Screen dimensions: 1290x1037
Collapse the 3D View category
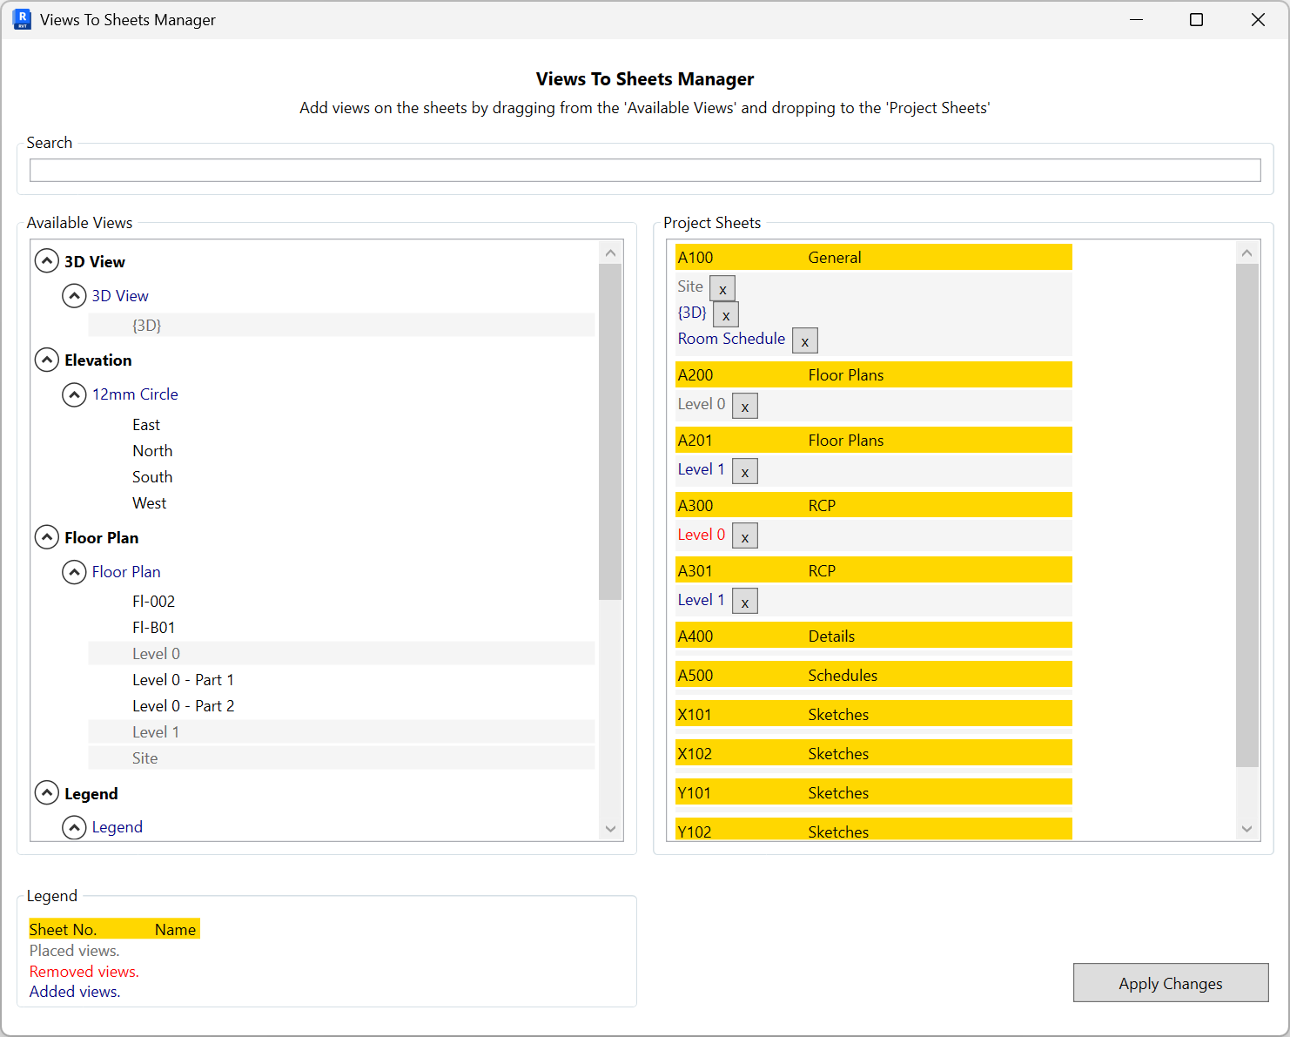(47, 260)
